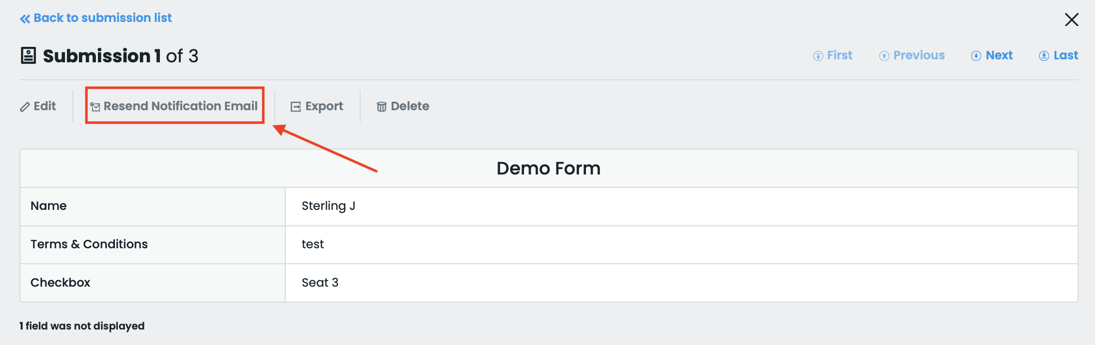Go back to submission list link
The image size is (1095, 345).
pos(102,18)
